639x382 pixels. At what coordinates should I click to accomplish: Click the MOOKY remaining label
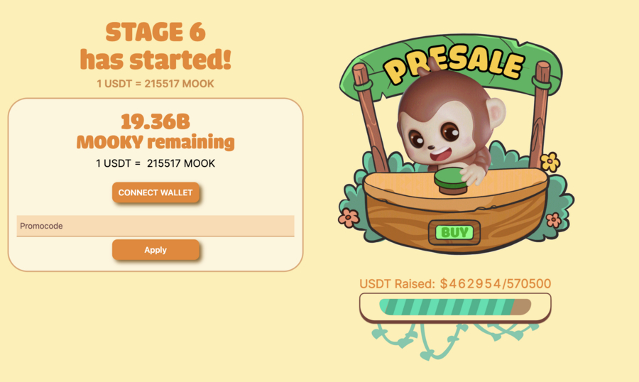[155, 142]
